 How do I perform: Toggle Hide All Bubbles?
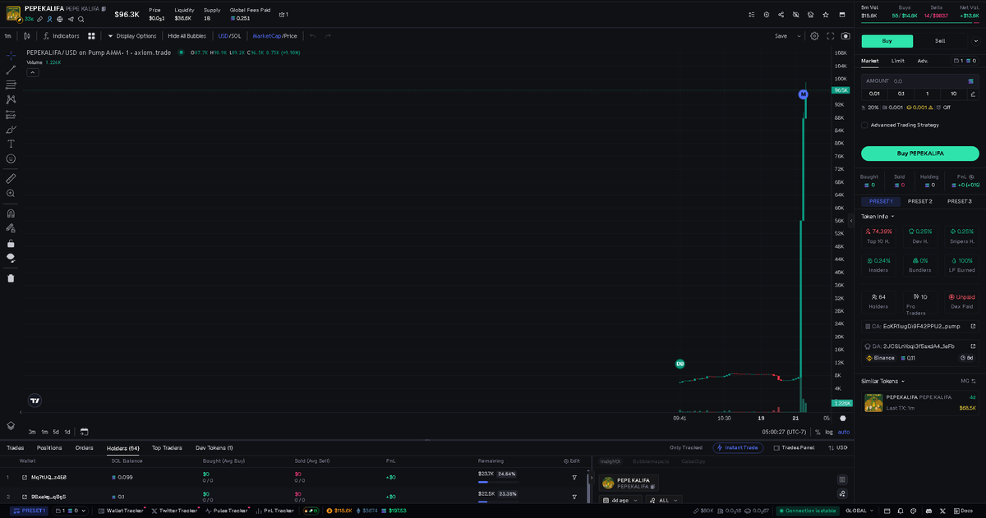click(x=187, y=36)
